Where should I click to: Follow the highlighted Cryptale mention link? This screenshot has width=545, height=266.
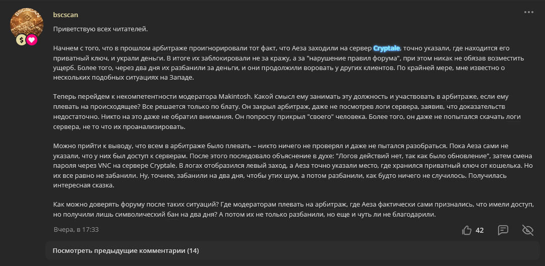pos(387,48)
